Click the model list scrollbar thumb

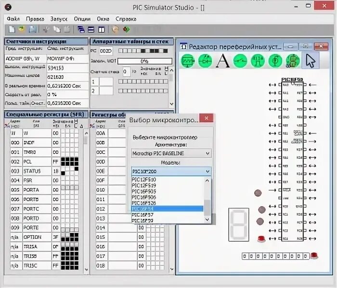(207, 208)
